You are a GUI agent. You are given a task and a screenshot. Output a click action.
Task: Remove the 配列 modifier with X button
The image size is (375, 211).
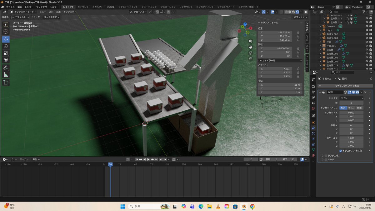point(365,92)
